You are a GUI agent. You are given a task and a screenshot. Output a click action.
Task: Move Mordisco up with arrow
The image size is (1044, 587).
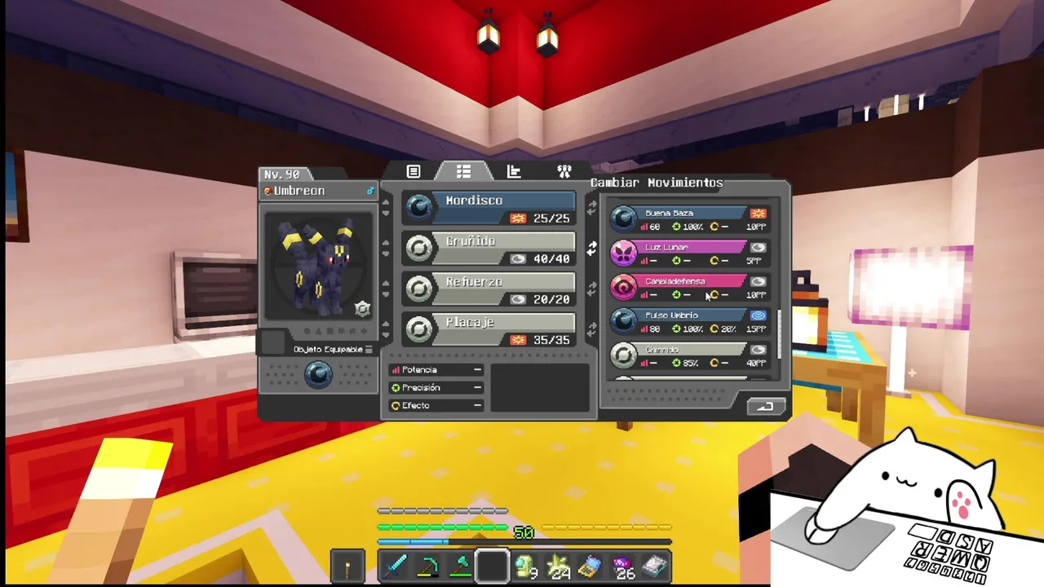click(x=387, y=202)
